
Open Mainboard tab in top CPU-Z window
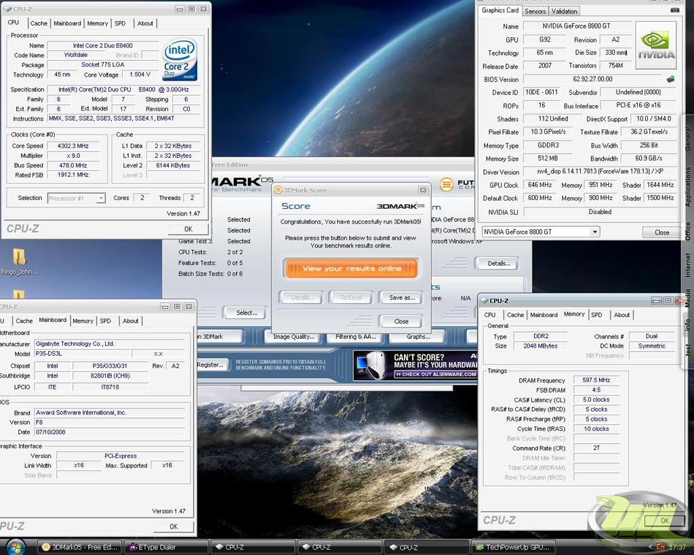67,24
